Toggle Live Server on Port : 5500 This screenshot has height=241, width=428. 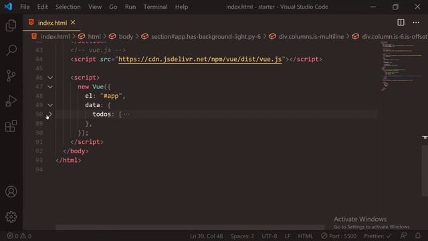pyautogui.click(x=338, y=236)
